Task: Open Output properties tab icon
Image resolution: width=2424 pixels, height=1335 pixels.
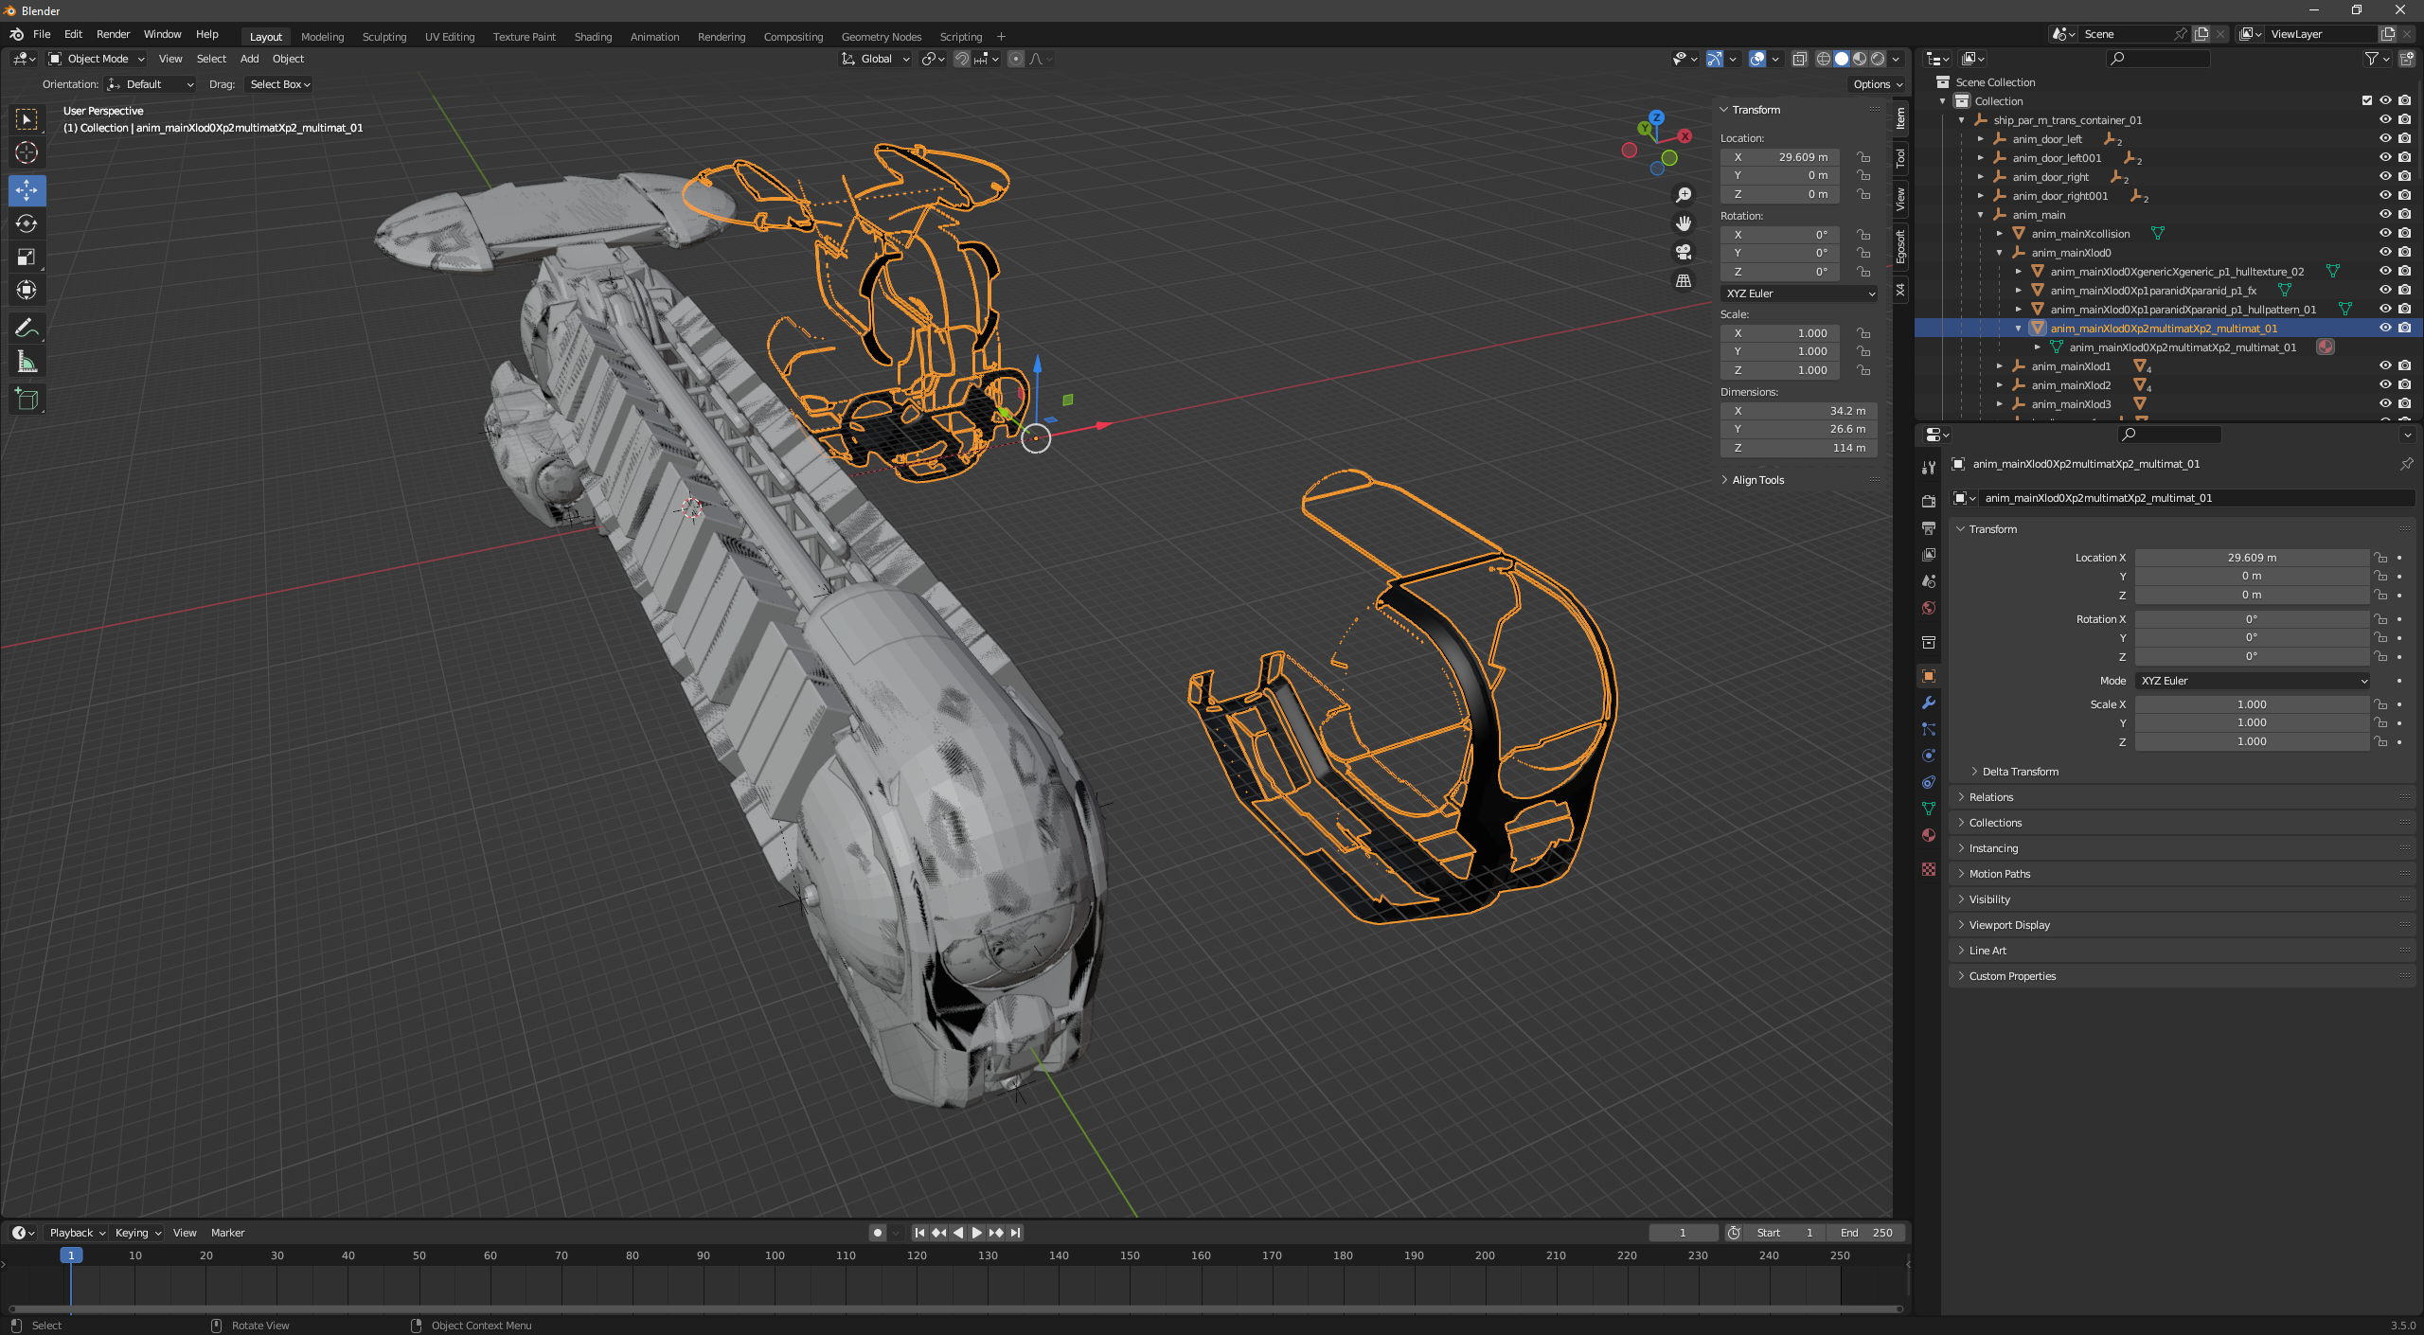Action: (1928, 527)
